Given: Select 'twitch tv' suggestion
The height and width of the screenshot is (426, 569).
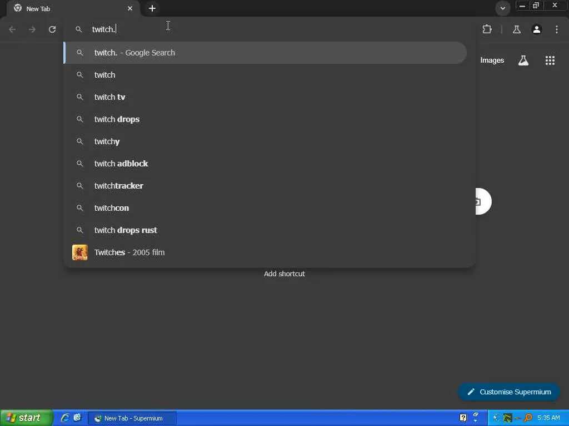Looking at the screenshot, I should click(265, 97).
